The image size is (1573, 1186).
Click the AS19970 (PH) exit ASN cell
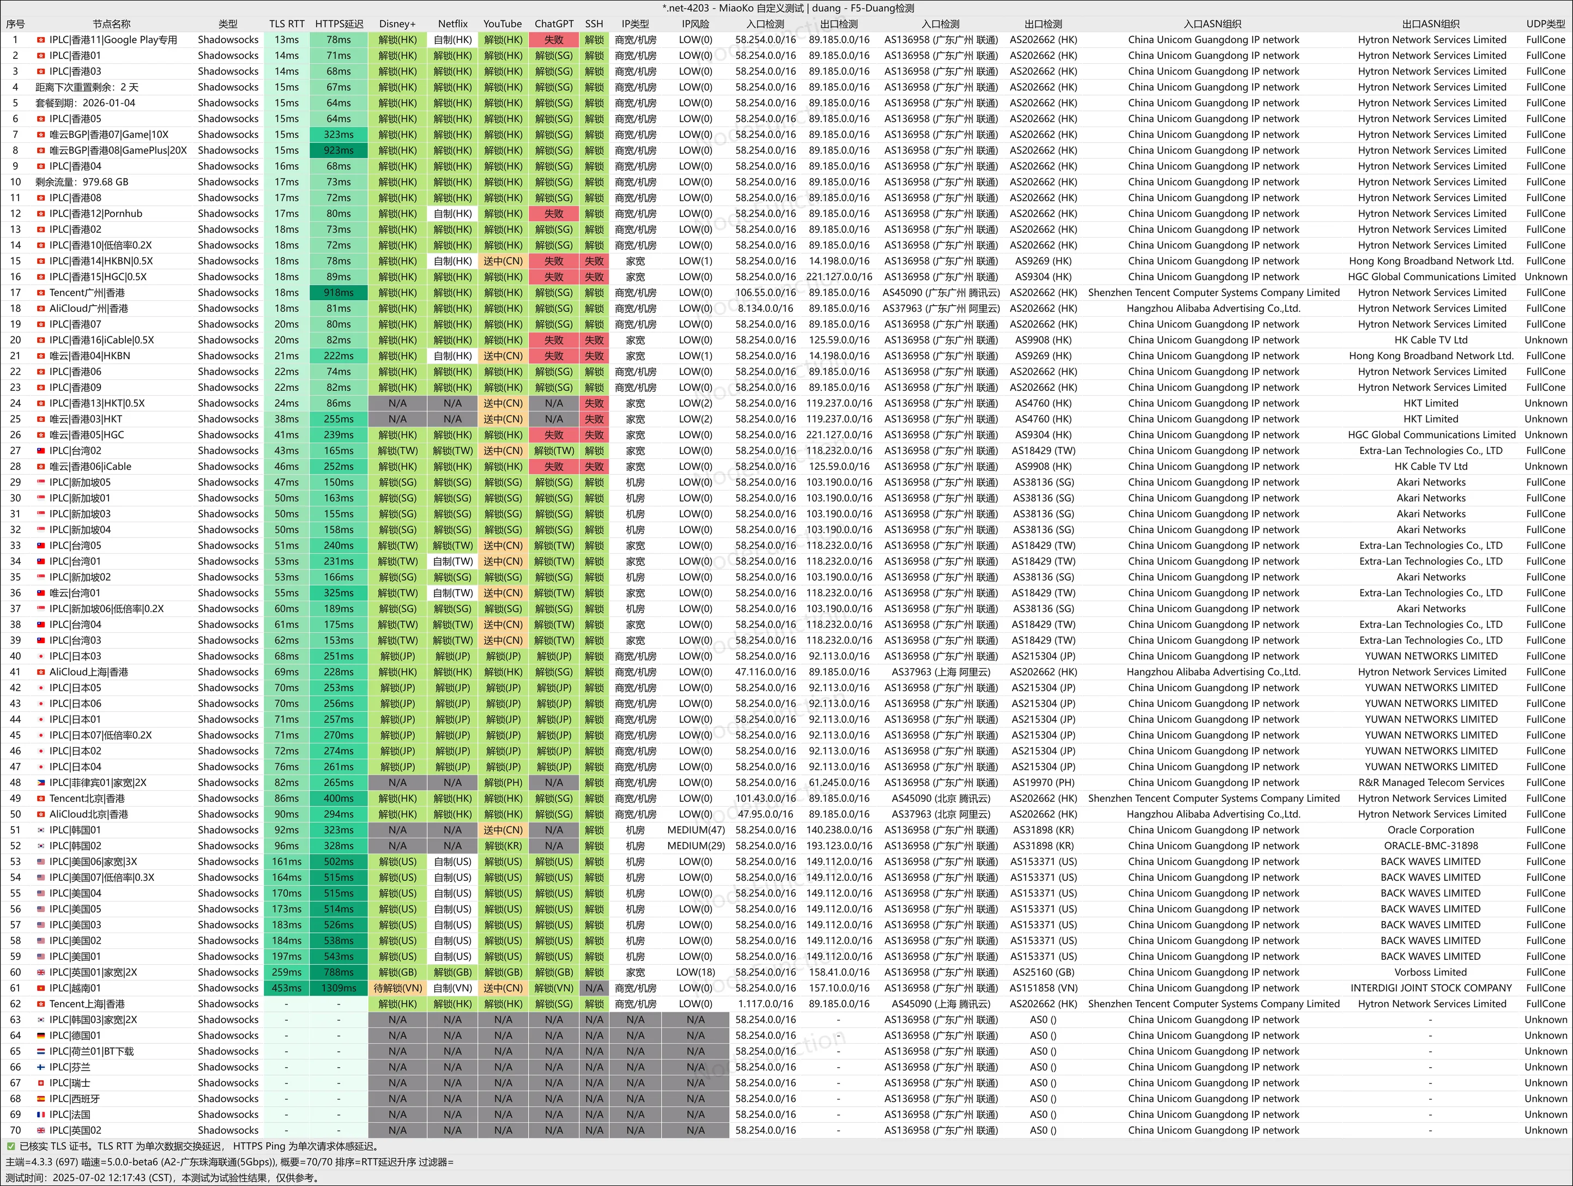coord(1043,782)
